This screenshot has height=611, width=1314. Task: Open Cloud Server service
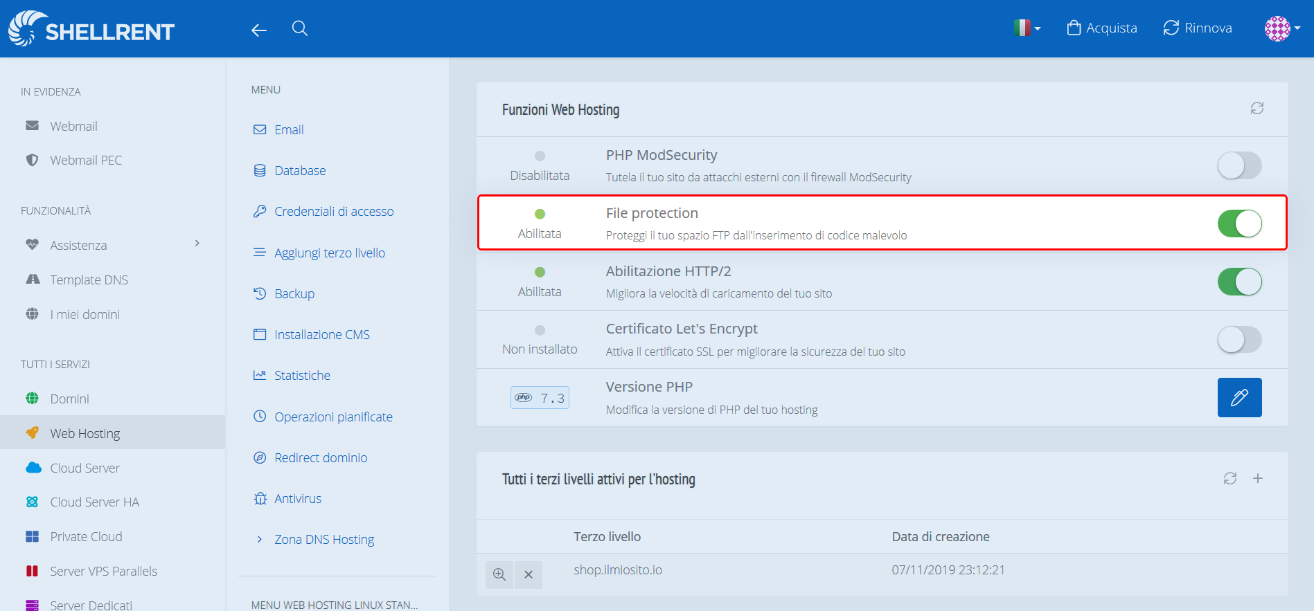[x=85, y=468]
